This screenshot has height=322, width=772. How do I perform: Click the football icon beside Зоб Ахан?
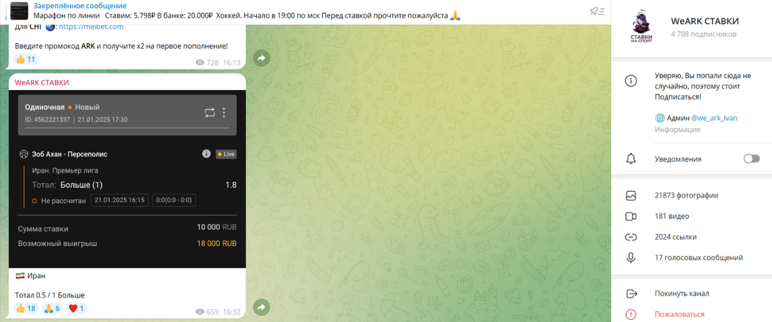[24, 154]
